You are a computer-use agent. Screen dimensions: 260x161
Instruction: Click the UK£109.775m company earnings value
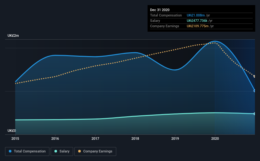click(x=198, y=26)
